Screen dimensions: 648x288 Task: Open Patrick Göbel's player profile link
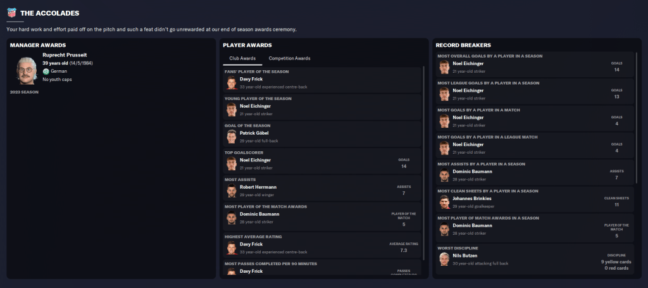[255, 133]
